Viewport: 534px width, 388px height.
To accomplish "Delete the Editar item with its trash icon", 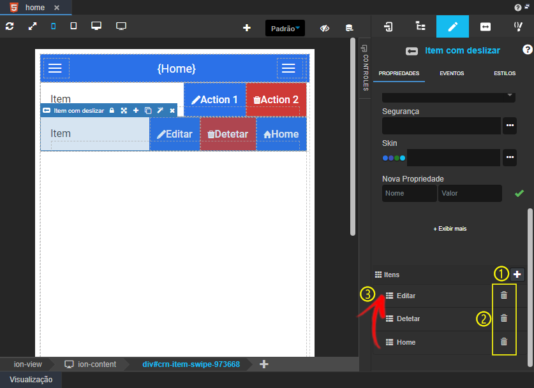I will [504, 295].
